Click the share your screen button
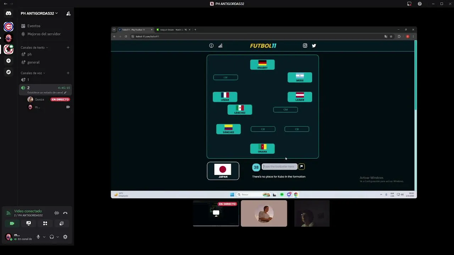This screenshot has width=454, height=255. click(29, 223)
